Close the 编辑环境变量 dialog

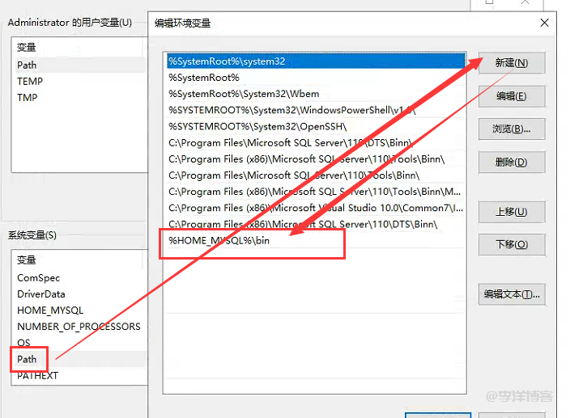click(x=543, y=23)
